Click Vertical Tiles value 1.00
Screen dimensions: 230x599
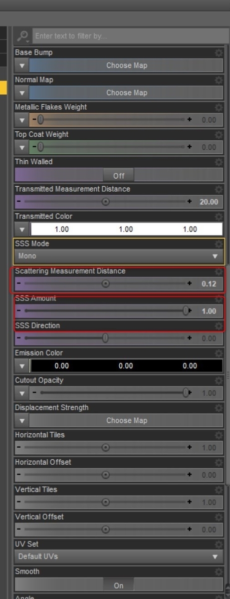tap(209, 503)
